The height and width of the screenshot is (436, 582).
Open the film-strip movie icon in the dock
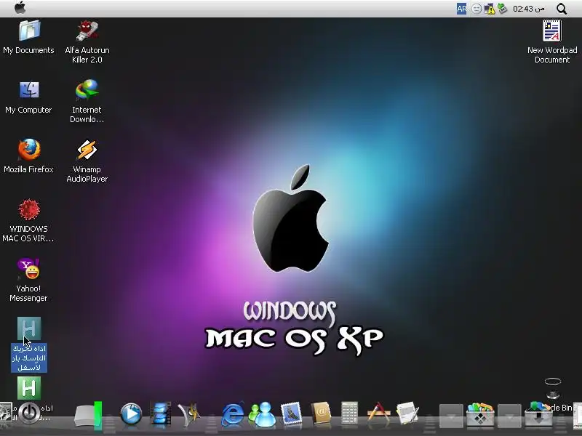pos(160,413)
